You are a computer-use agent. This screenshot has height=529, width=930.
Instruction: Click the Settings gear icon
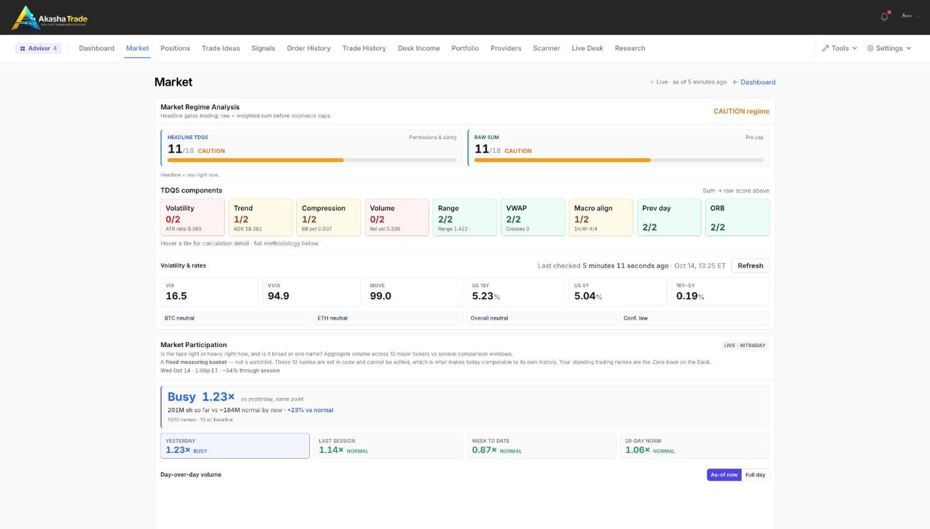(x=870, y=48)
